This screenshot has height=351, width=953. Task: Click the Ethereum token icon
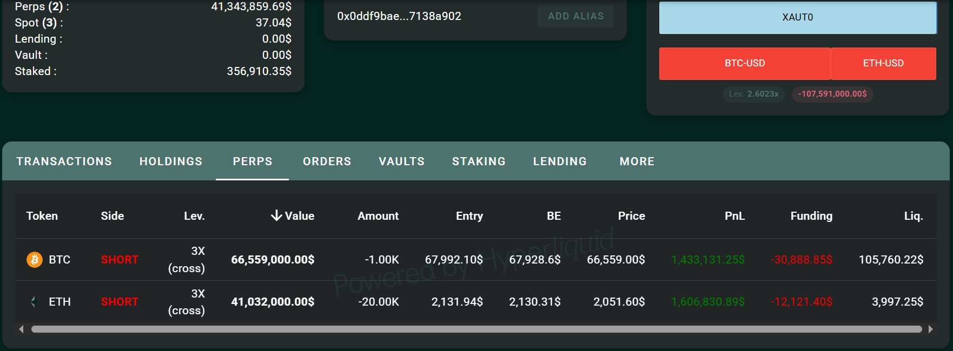click(x=34, y=302)
